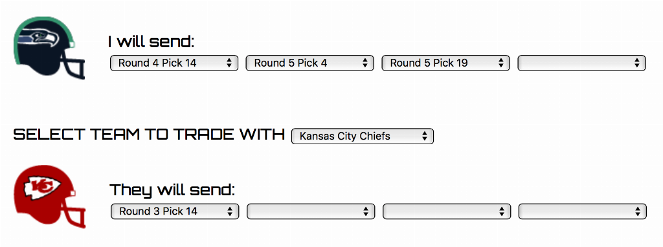Open the empty fourth dropdown under I will send
The height and width of the screenshot is (247, 663).
(x=582, y=63)
